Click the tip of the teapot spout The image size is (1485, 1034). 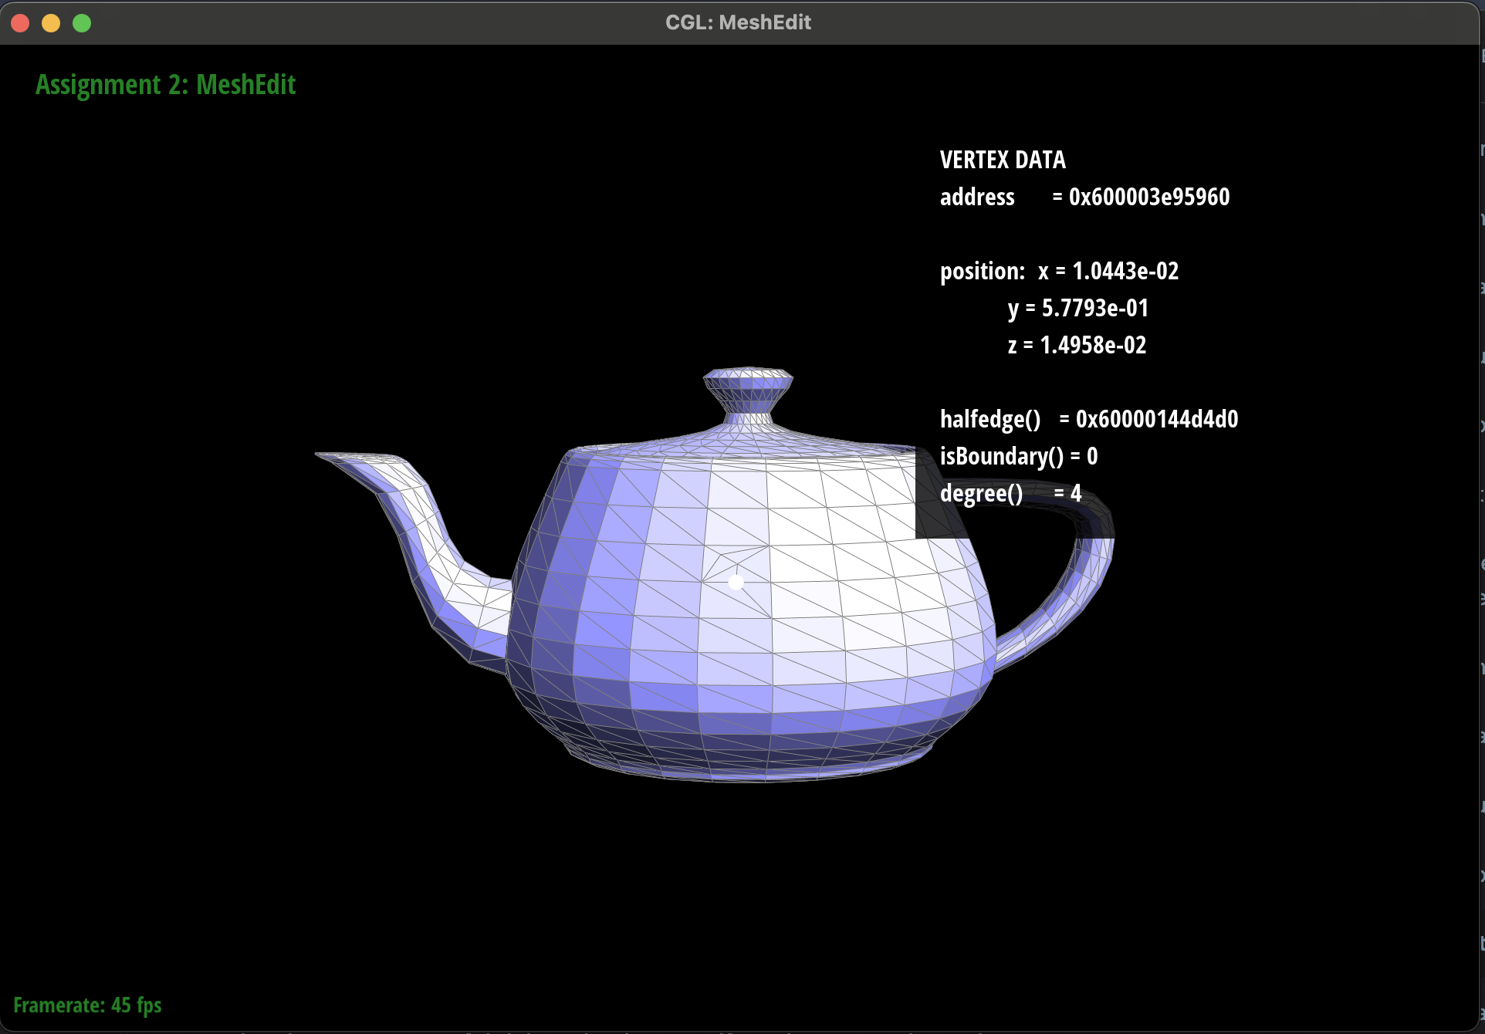coord(323,456)
